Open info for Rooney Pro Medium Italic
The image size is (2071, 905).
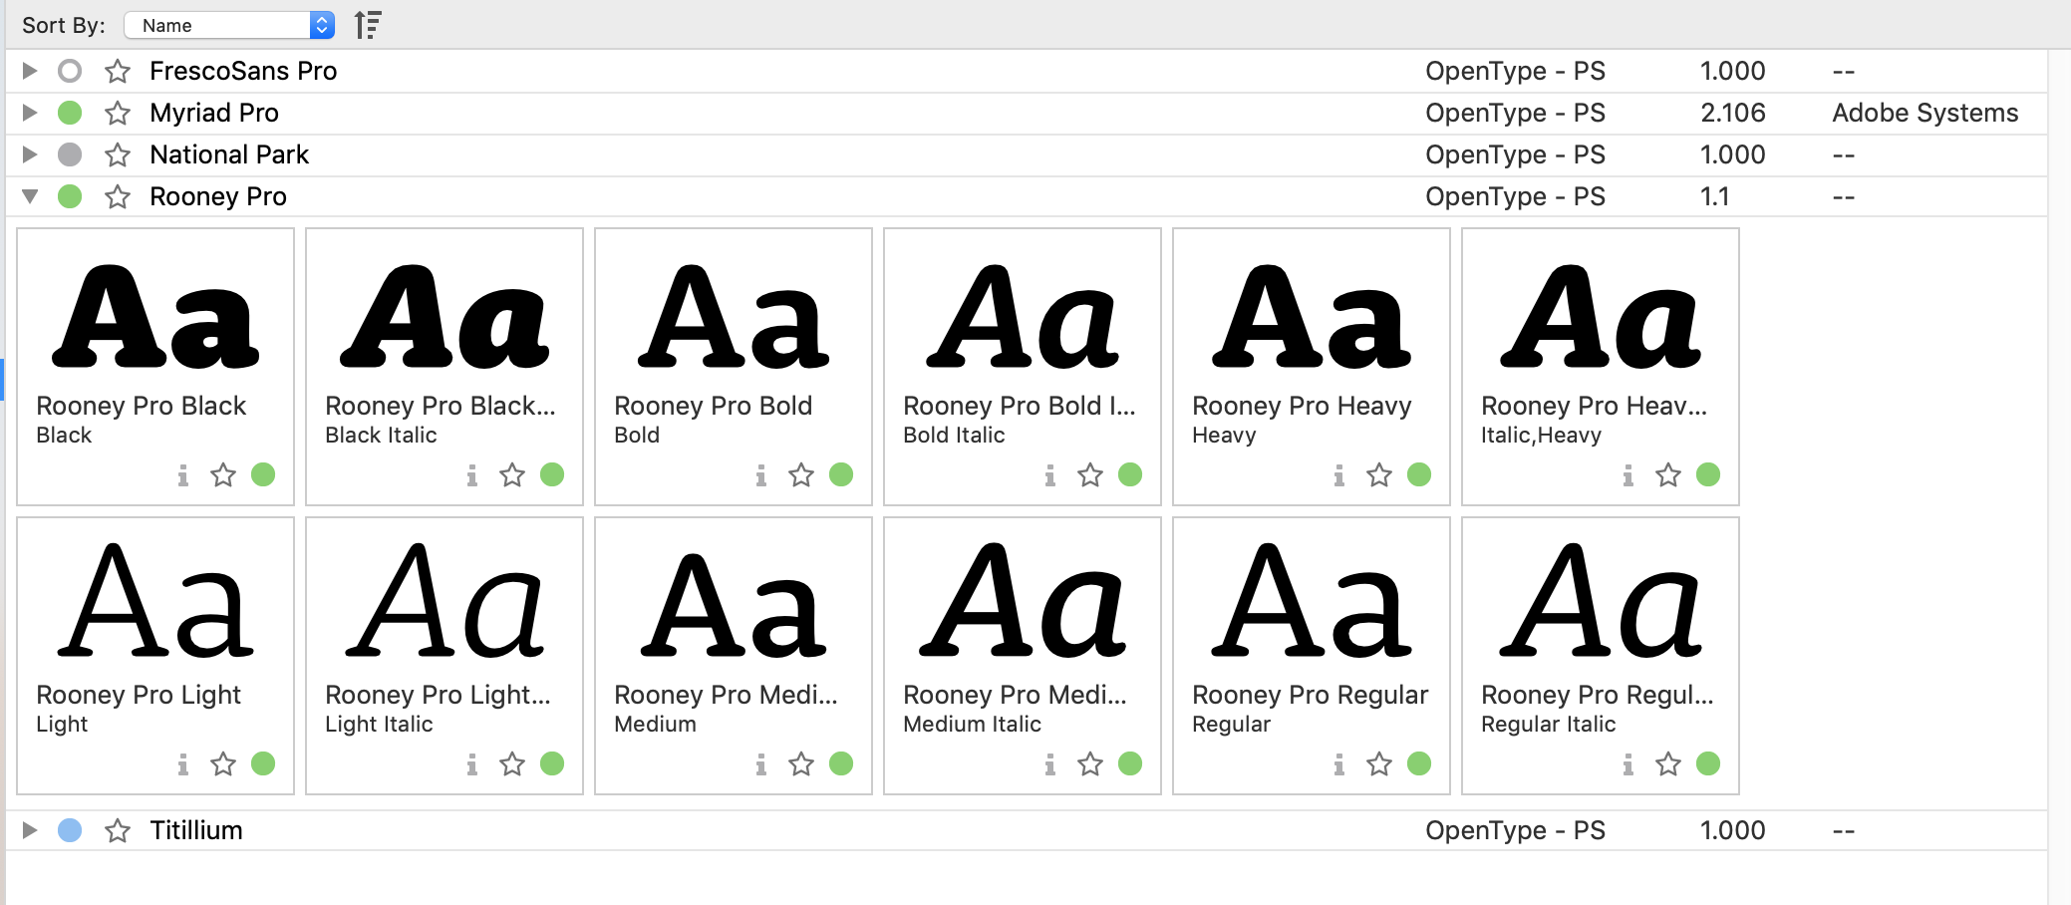pyautogui.click(x=1049, y=764)
